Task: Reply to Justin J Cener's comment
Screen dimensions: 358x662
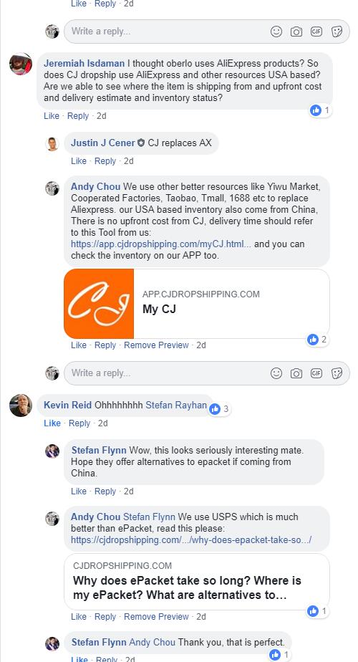Action: pyautogui.click(x=105, y=161)
